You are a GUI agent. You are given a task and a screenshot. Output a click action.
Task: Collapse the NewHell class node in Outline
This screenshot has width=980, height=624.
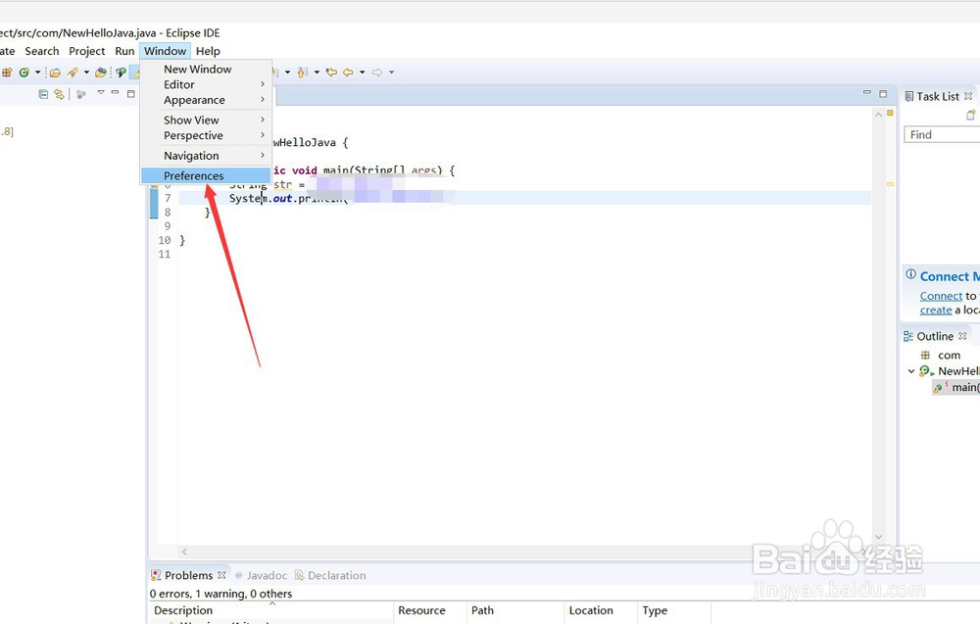[911, 371]
